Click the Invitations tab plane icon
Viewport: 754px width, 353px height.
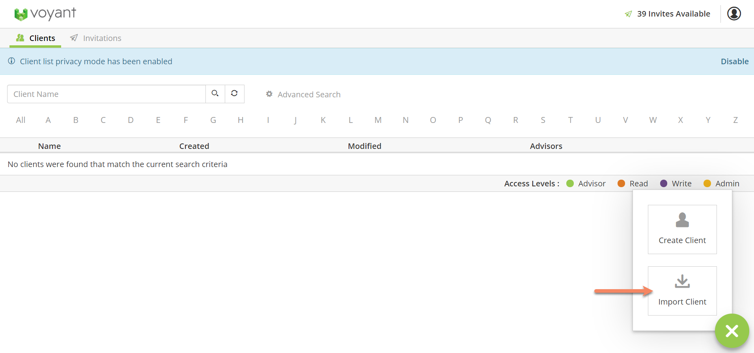74,38
